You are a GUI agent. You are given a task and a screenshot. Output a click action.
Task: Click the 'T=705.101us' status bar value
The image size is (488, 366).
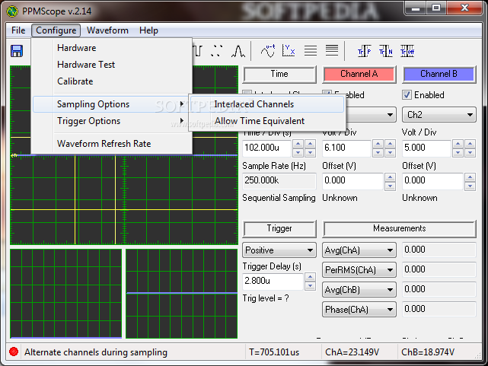pos(274,352)
